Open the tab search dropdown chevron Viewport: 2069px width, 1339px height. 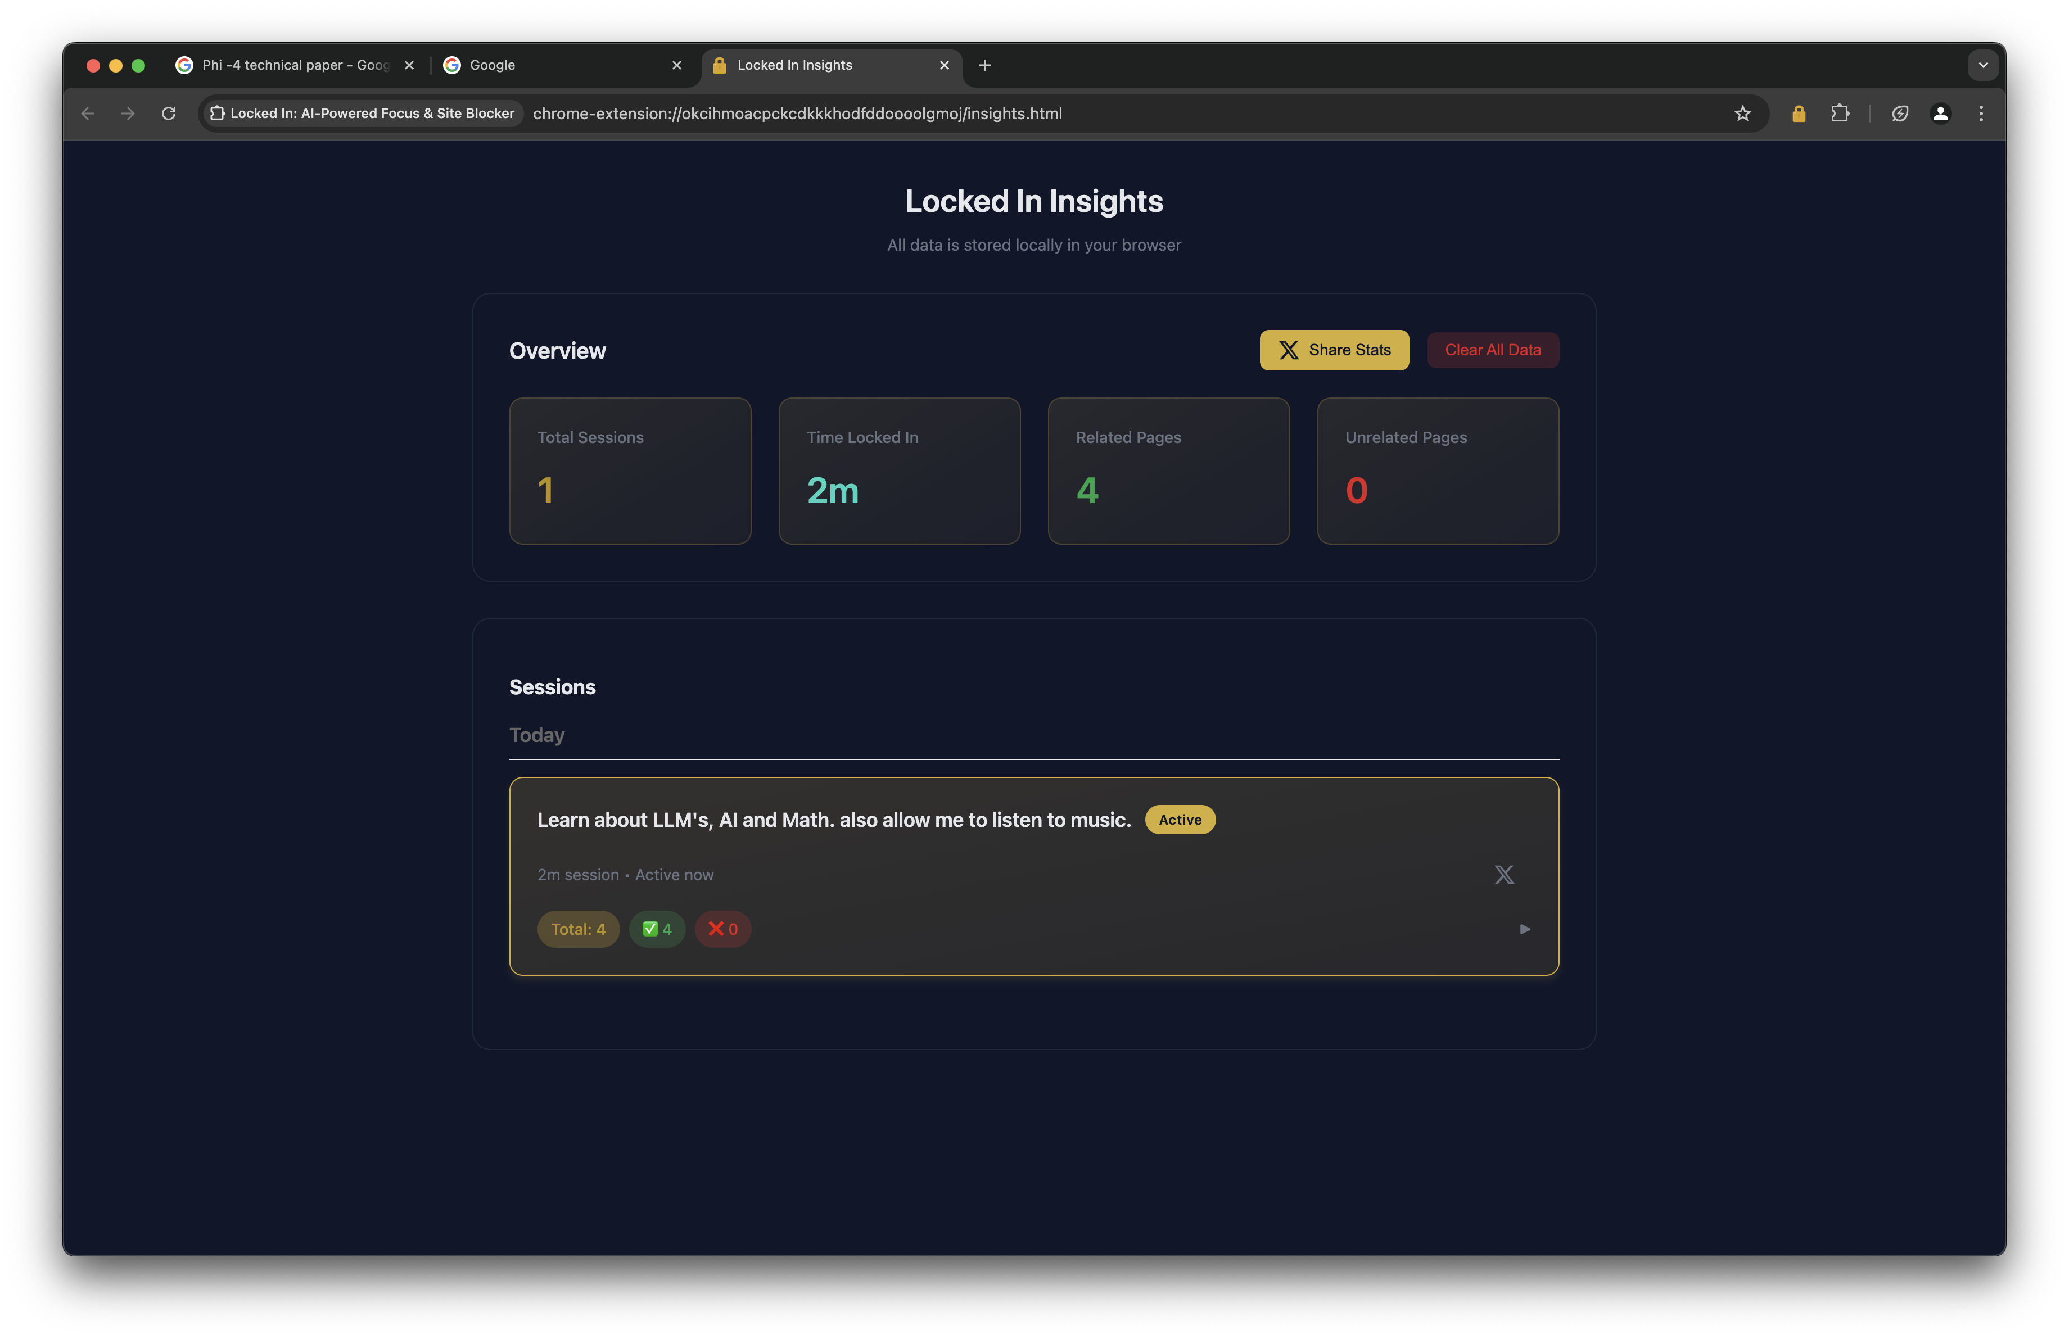click(x=1983, y=65)
